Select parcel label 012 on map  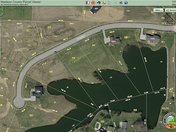tap(49, 27)
